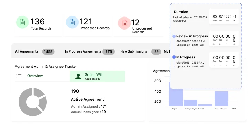Select the In Progress timeline dot
This screenshot has width=248, height=127.
(x=174, y=57)
